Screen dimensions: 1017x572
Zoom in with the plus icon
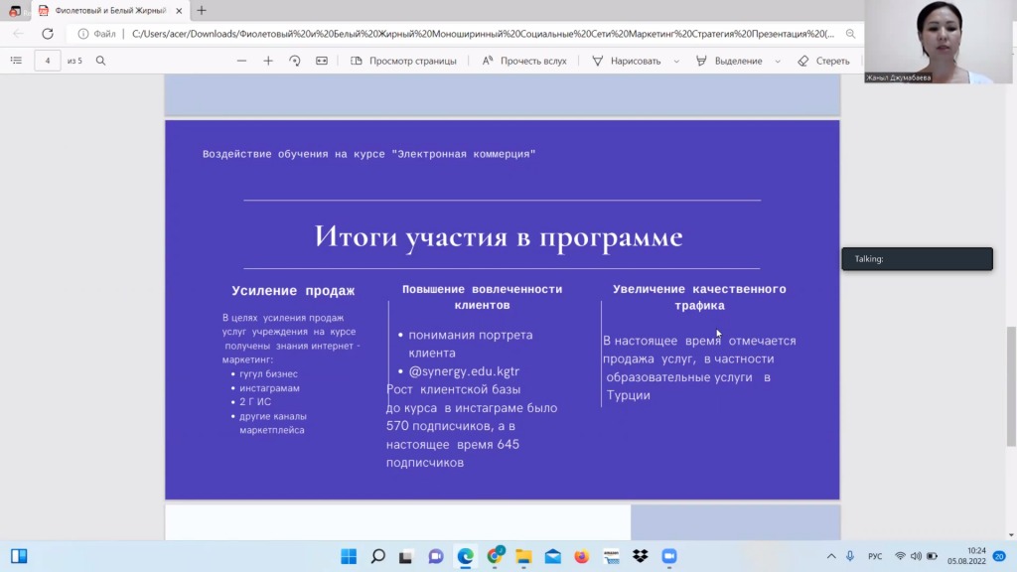click(268, 61)
